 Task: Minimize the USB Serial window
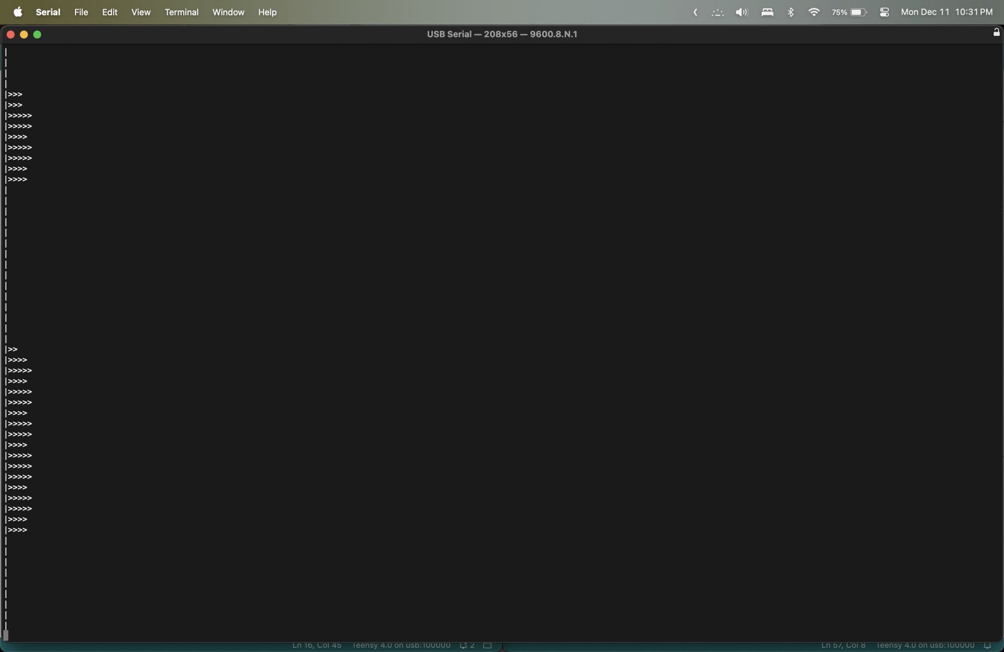pos(24,34)
